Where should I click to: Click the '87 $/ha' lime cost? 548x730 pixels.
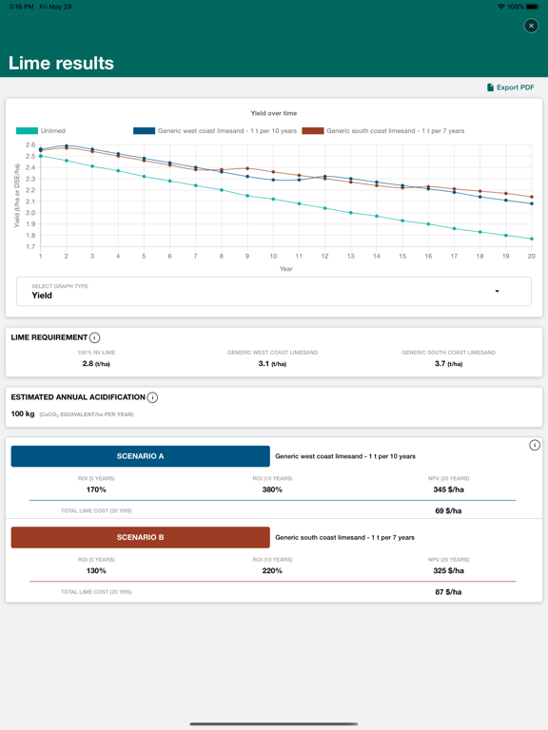448,592
